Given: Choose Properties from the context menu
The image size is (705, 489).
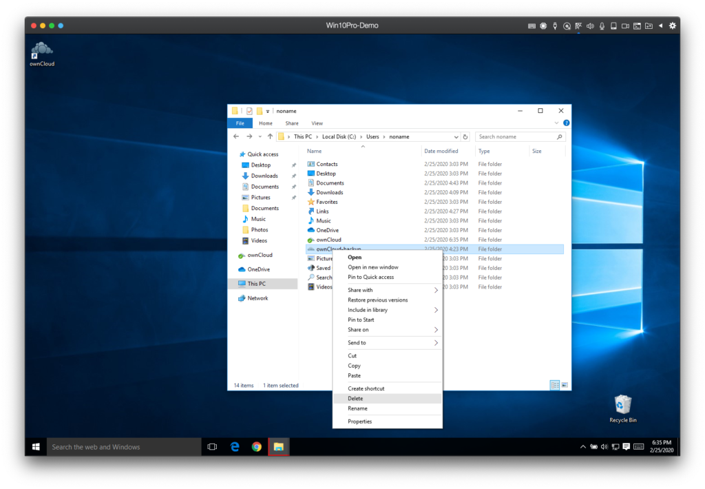Looking at the screenshot, I should [x=387, y=422].
